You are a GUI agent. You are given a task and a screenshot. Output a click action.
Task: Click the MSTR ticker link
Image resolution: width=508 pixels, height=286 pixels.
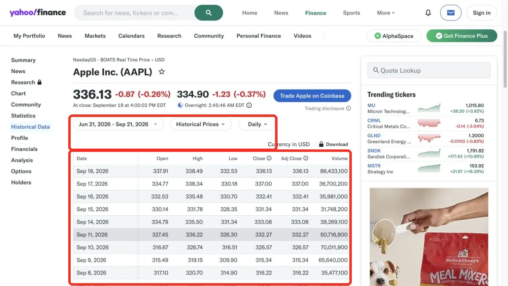click(x=374, y=165)
